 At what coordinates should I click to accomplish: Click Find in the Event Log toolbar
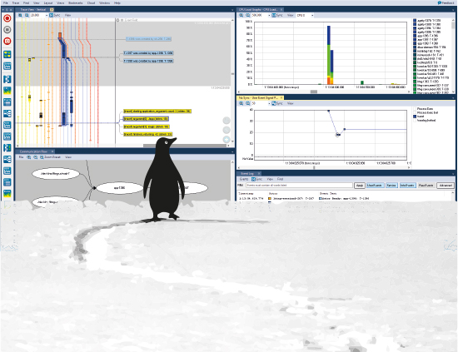280,179
